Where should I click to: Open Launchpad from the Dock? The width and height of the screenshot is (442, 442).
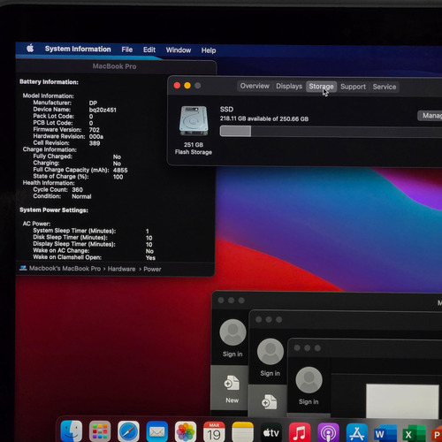(x=100, y=431)
